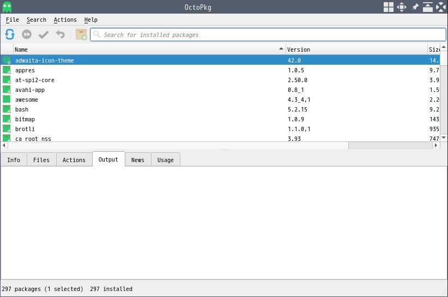The image size is (448, 297).
Task: Click the sort arrow in Name column
Action: 281,49
